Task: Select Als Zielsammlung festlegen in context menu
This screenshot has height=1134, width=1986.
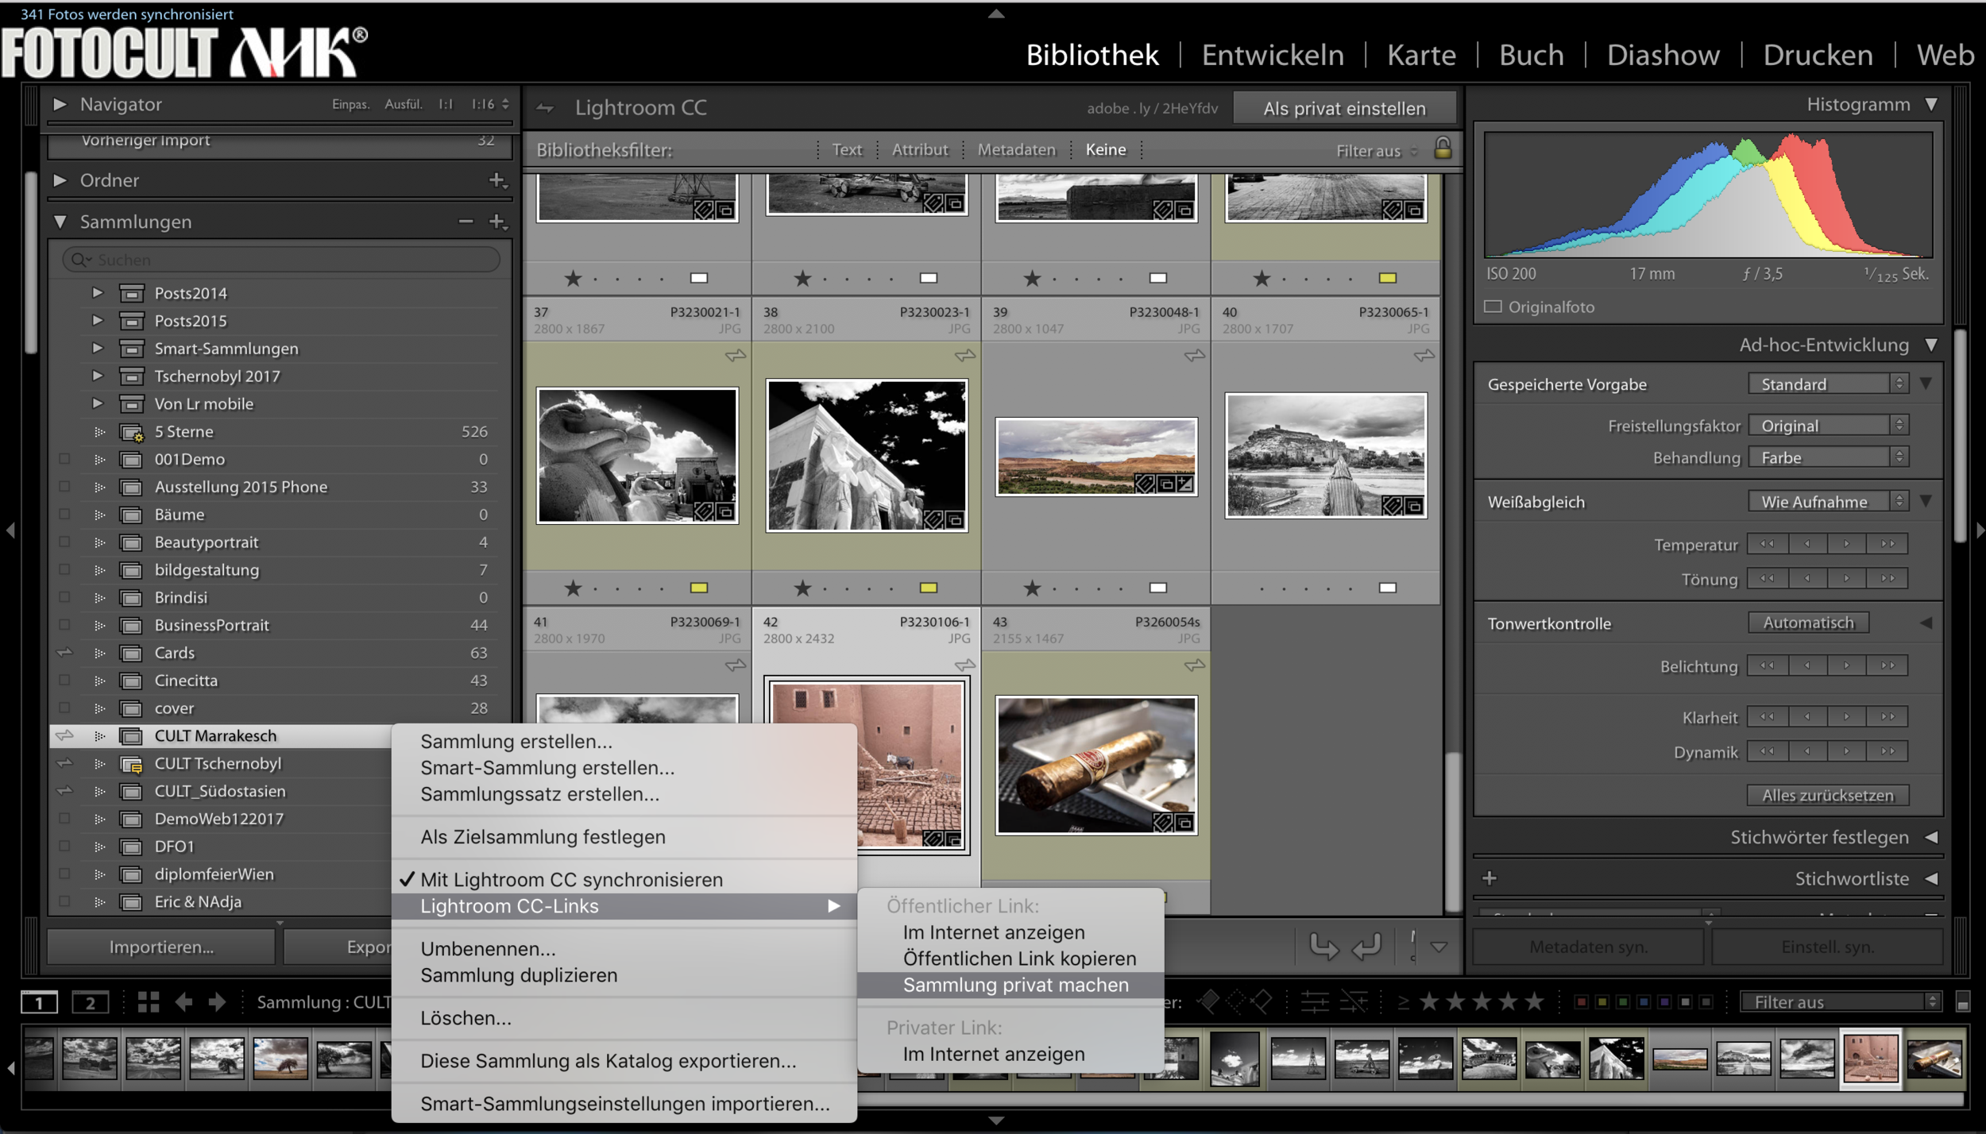Action: tap(624, 837)
